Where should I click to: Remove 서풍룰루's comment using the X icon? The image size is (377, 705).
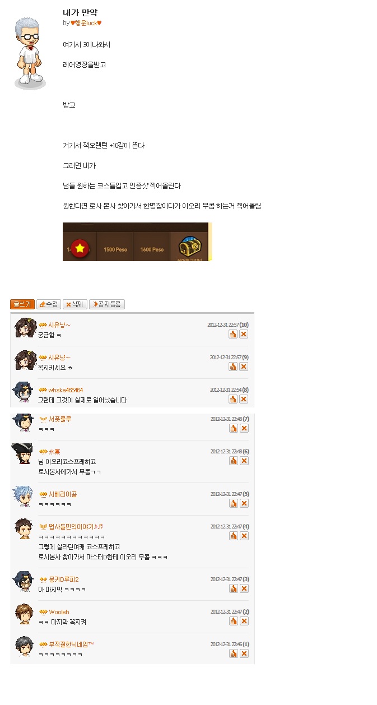[x=244, y=428]
